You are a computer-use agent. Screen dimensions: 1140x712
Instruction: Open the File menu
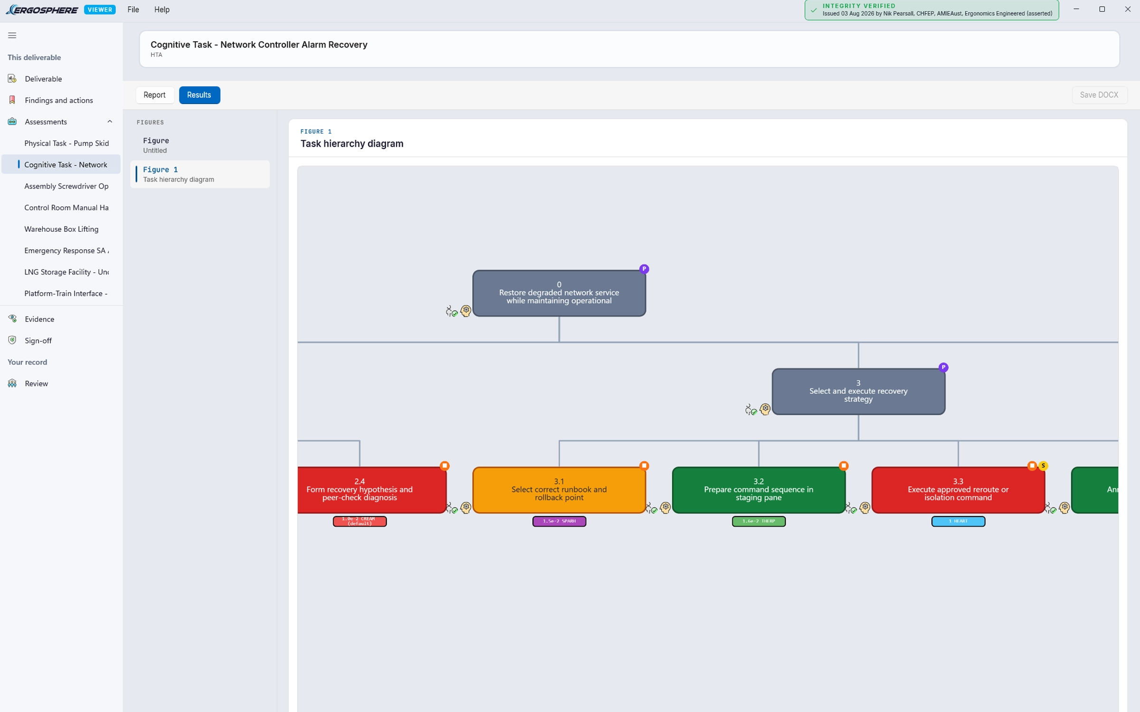click(133, 9)
